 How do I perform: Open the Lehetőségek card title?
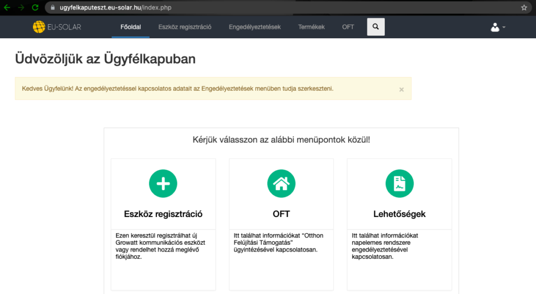(399, 214)
